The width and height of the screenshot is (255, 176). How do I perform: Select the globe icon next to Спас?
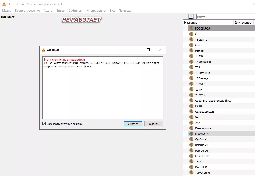191,45
